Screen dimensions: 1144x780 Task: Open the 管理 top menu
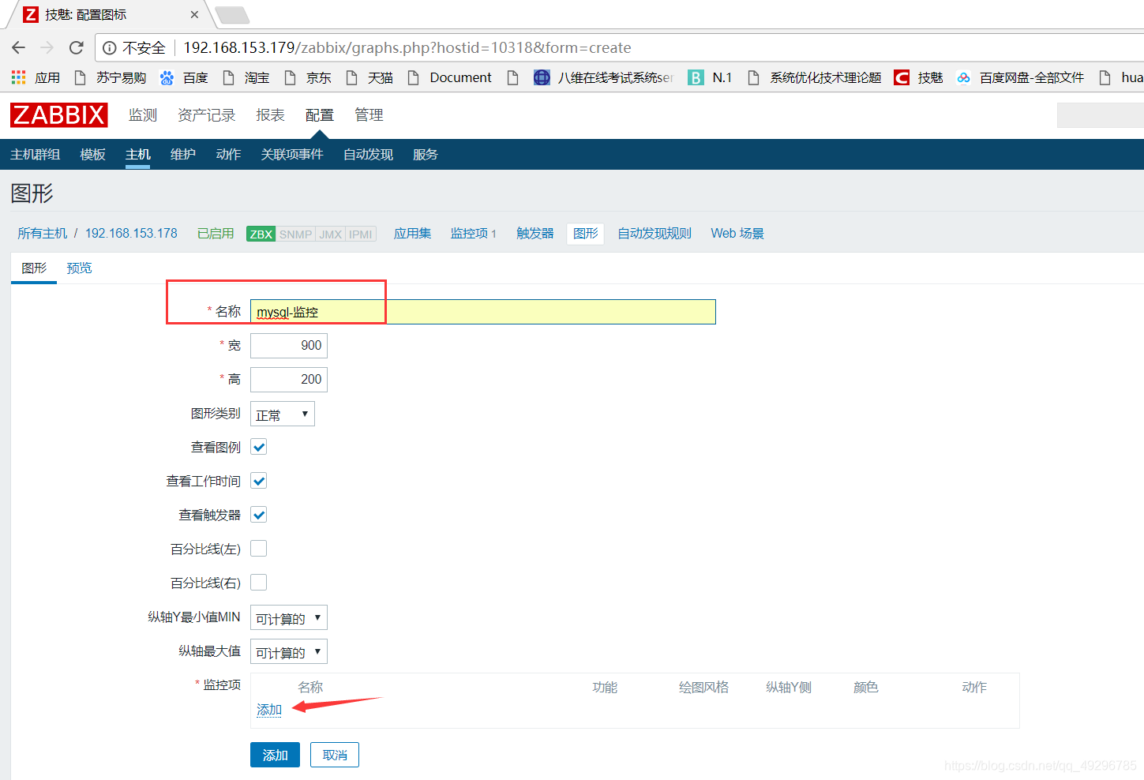(x=369, y=115)
